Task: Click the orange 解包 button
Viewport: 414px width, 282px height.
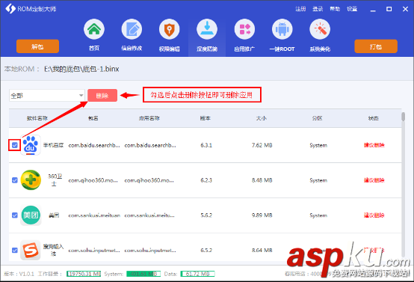Action: pos(37,46)
